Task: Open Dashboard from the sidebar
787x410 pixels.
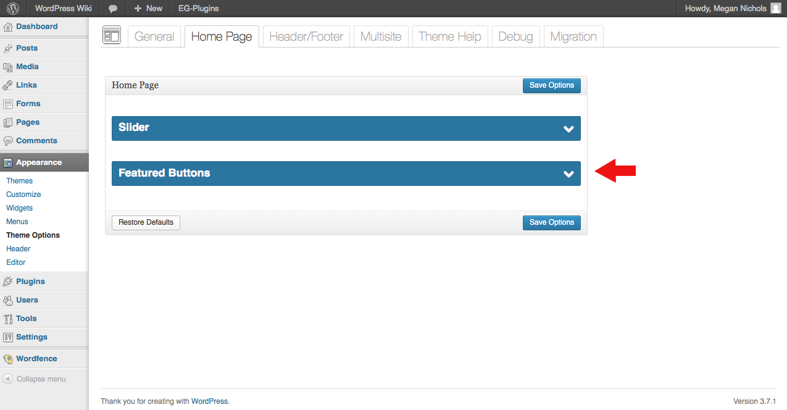Action: pos(36,27)
